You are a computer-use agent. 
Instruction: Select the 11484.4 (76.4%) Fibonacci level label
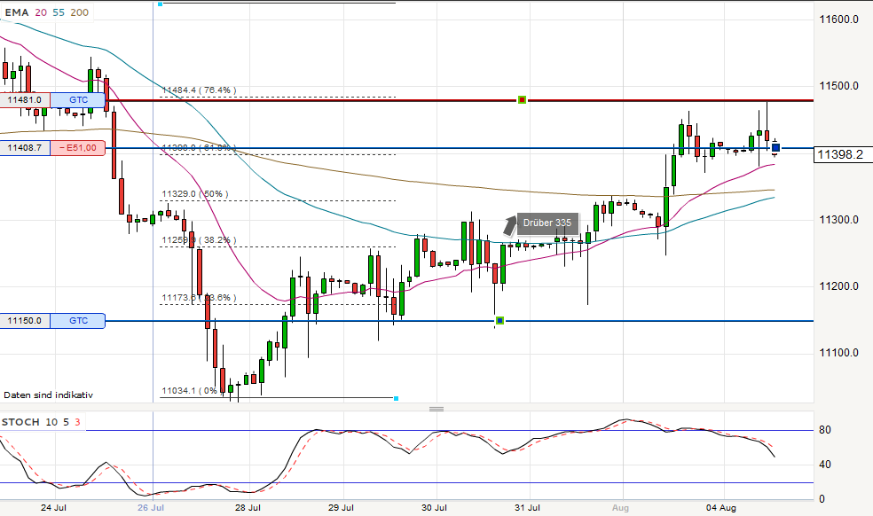click(x=200, y=90)
